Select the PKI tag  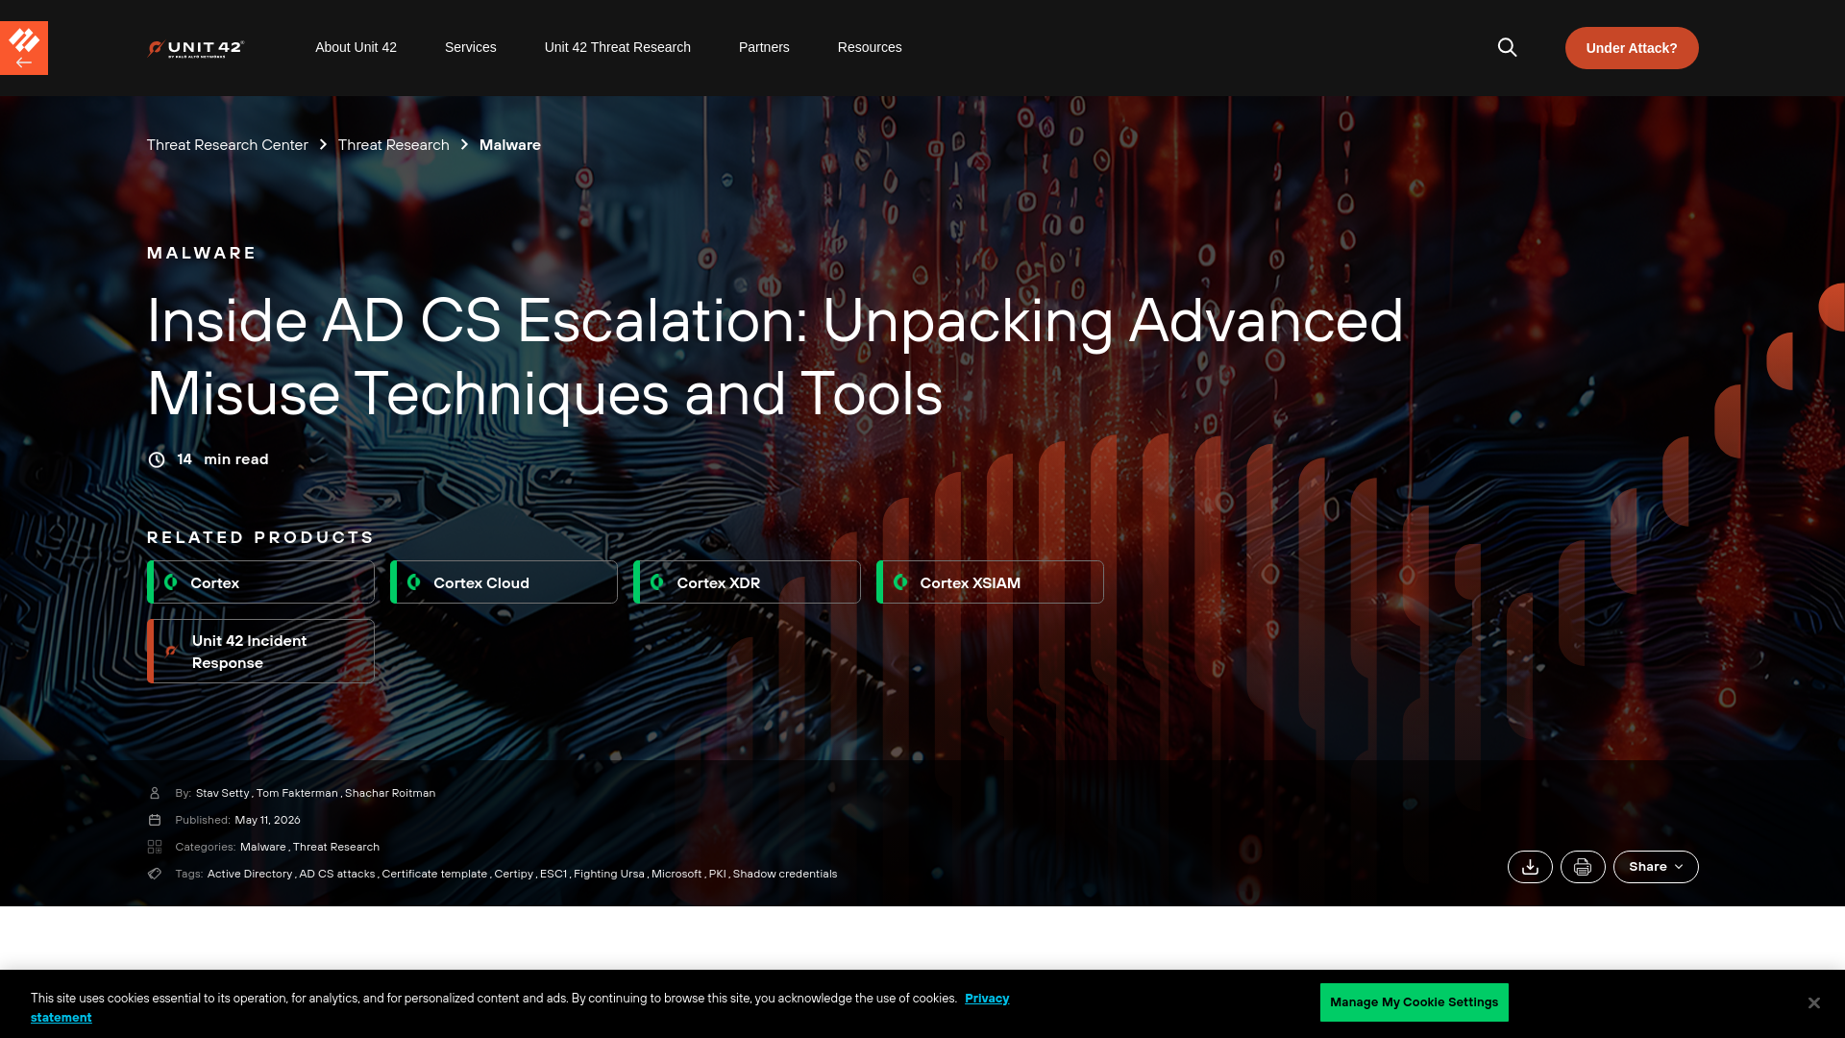tap(718, 874)
